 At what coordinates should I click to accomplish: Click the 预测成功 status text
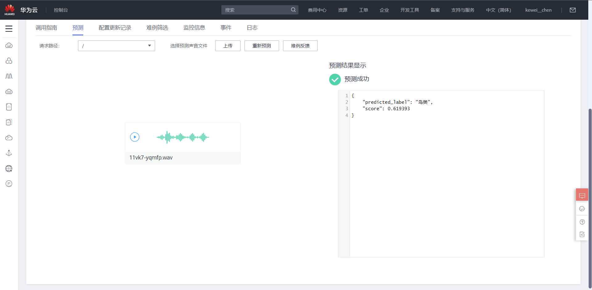357,79
